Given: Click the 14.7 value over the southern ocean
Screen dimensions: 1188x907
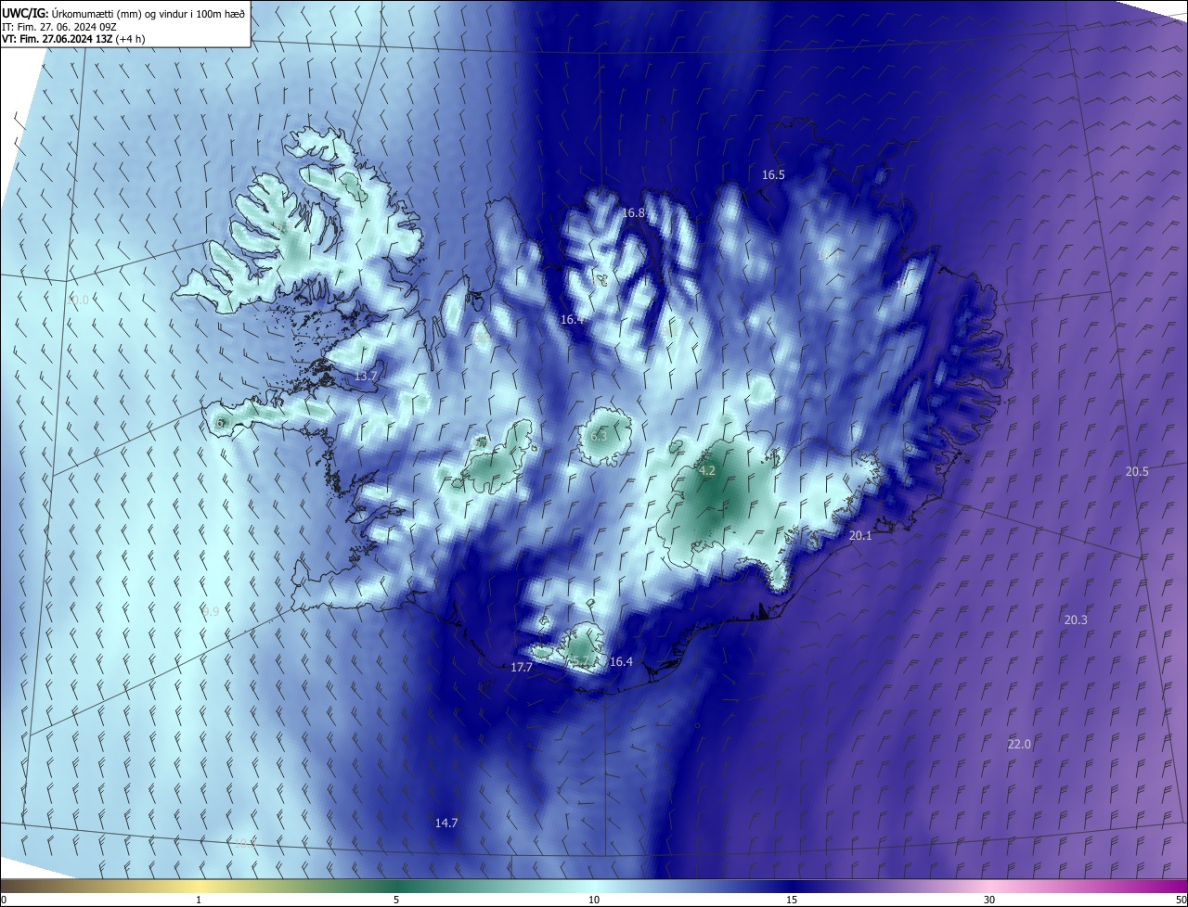Looking at the screenshot, I should [446, 823].
